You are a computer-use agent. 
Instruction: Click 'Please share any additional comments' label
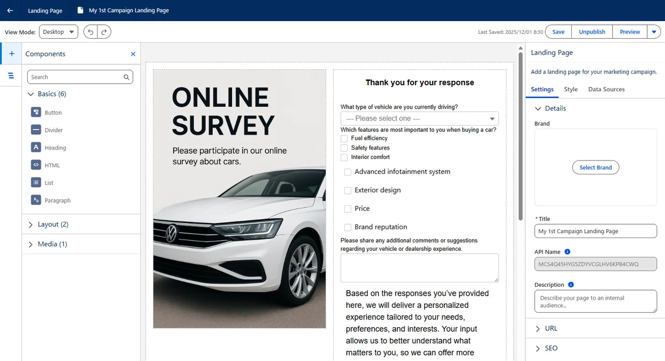409,245
